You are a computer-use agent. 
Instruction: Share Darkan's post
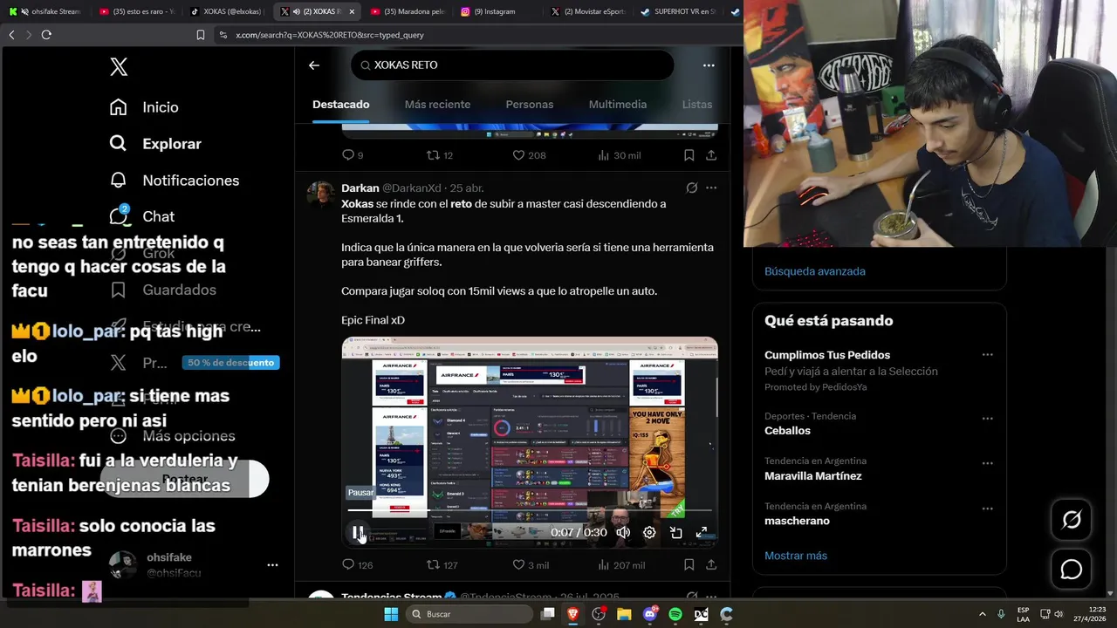pyautogui.click(x=711, y=565)
